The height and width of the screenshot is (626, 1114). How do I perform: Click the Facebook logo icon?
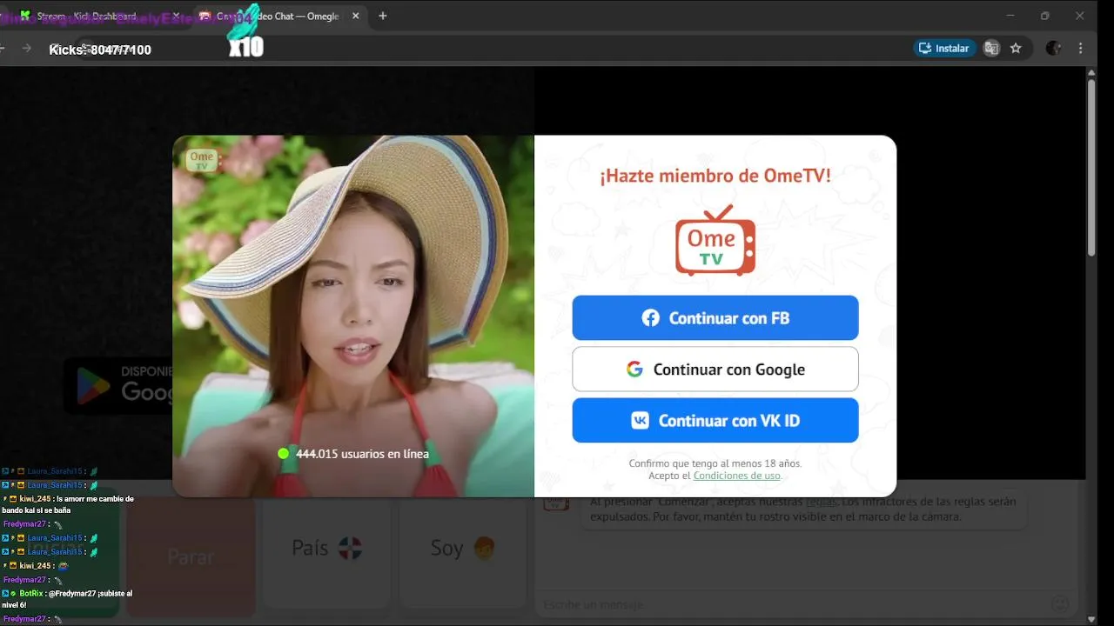click(x=650, y=318)
